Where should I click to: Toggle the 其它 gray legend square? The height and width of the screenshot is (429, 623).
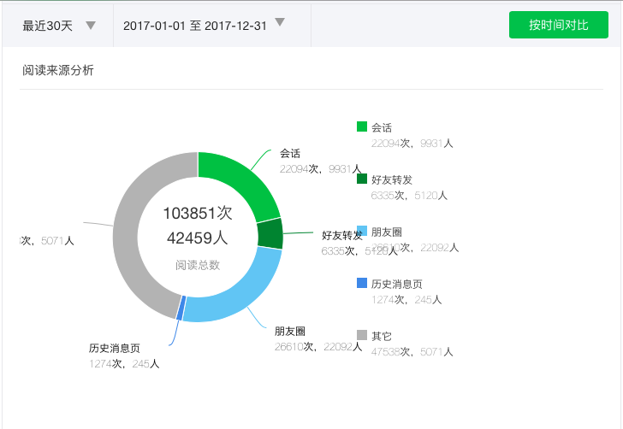tap(362, 336)
